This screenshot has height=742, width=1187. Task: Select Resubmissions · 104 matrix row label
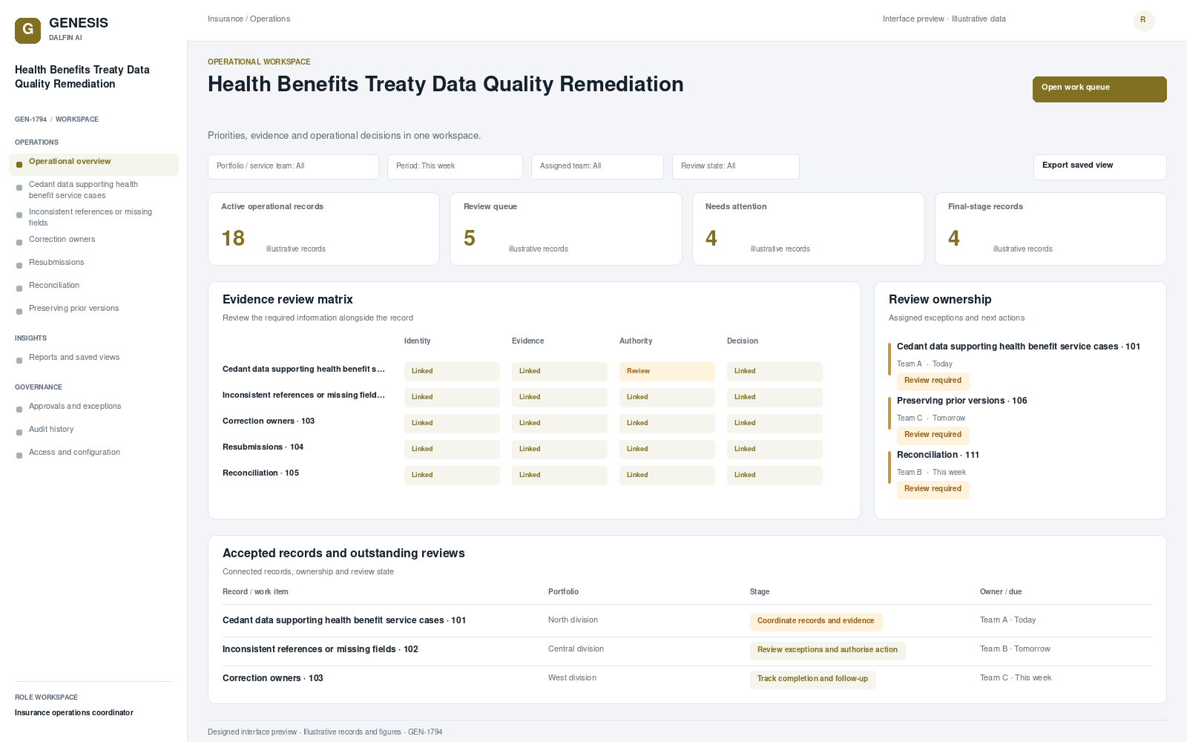(263, 447)
